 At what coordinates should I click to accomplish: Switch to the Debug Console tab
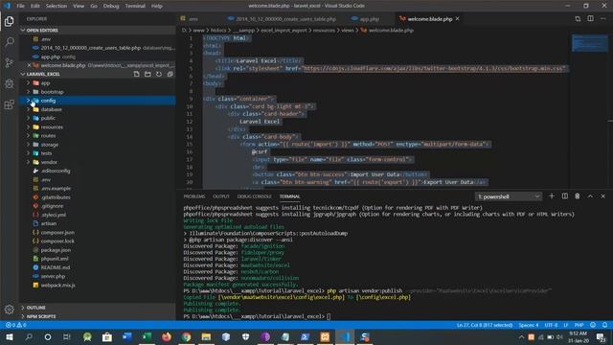click(254, 196)
